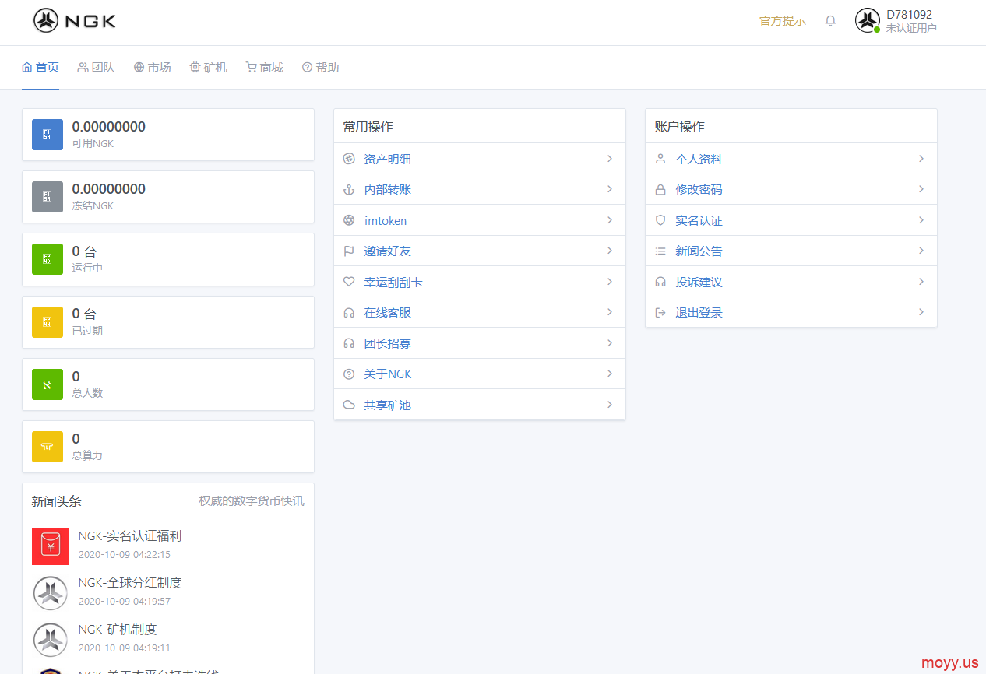The width and height of the screenshot is (986, 674).
Task: Click the grey 冻结NGK balance icon
Action: click(x=48, y=197)
